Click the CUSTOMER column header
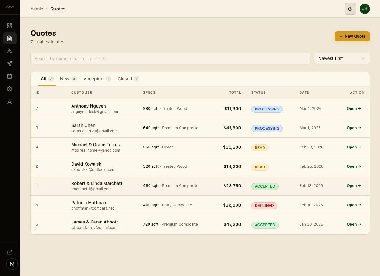 pos(82,93)
